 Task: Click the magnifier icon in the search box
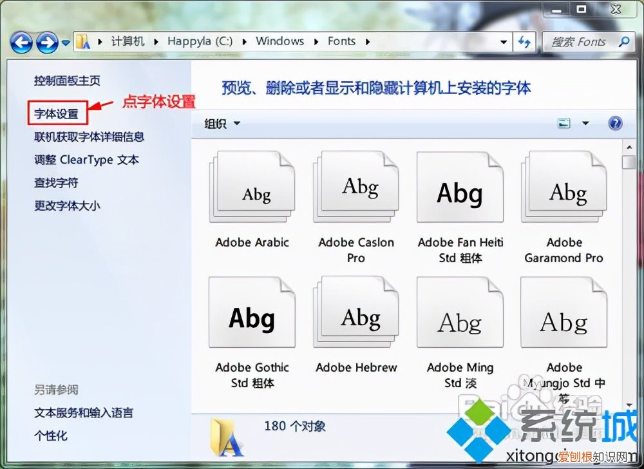[623, 41]
